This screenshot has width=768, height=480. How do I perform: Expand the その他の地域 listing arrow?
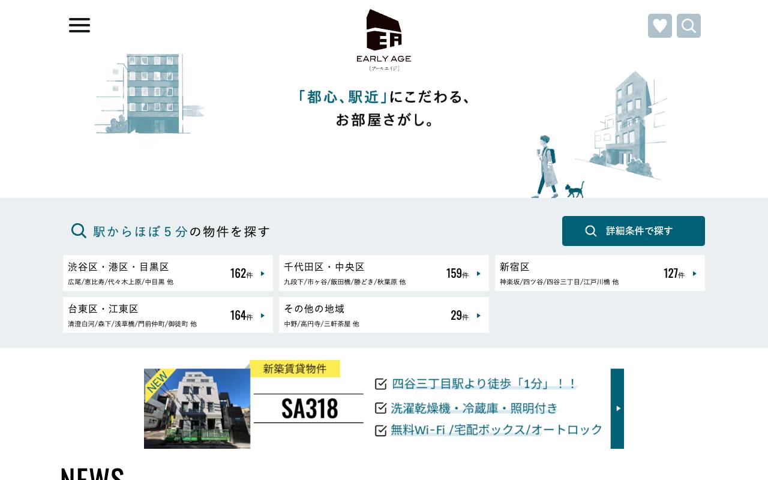pyautogui.click(x=478, y=315)
